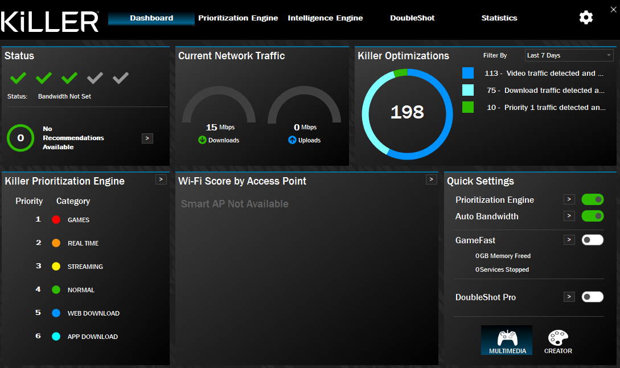Click the fifth gray status checkmark
This screenshot has width=620, height=368.
pos(121,78)
